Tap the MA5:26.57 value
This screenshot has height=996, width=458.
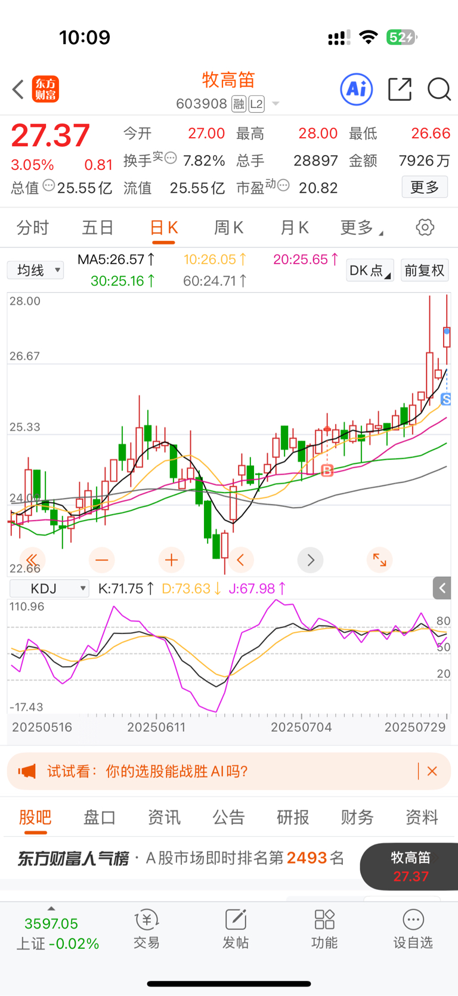pos(117,259)
